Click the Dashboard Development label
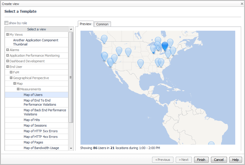 [27, 61]
